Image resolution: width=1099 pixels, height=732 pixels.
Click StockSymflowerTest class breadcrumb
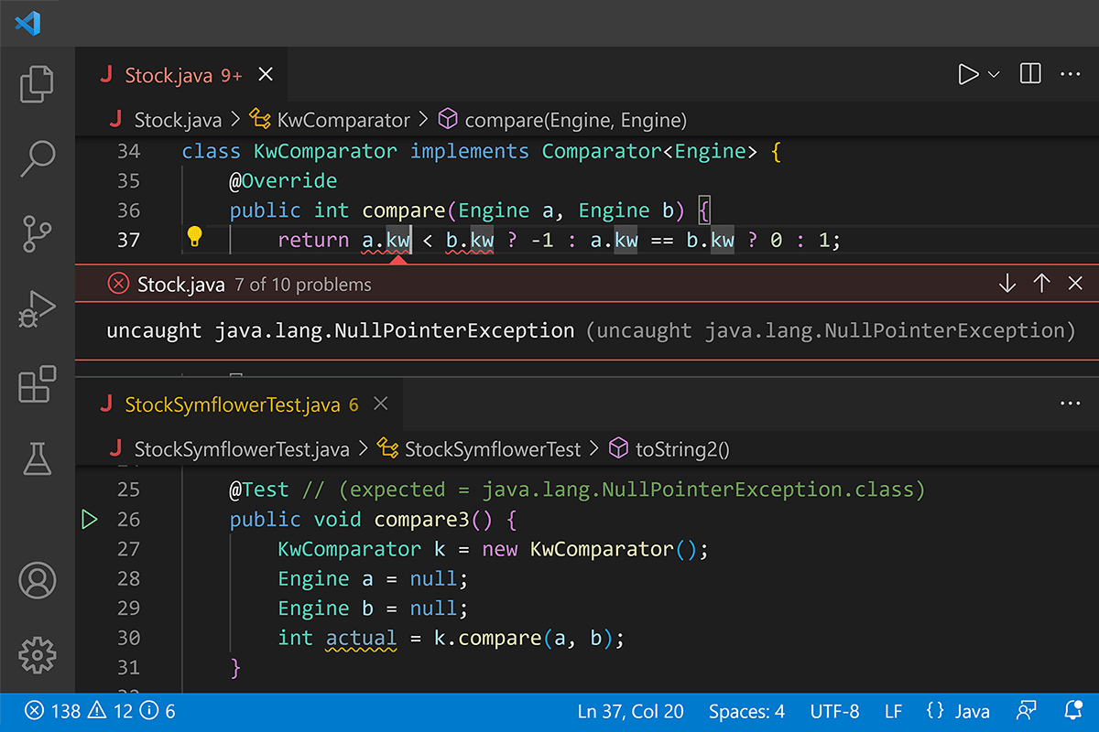tap(480, 449)
